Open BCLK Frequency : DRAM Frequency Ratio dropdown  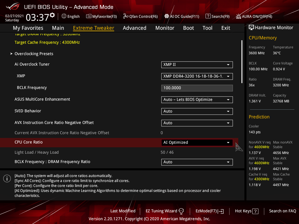pos(197,162)
